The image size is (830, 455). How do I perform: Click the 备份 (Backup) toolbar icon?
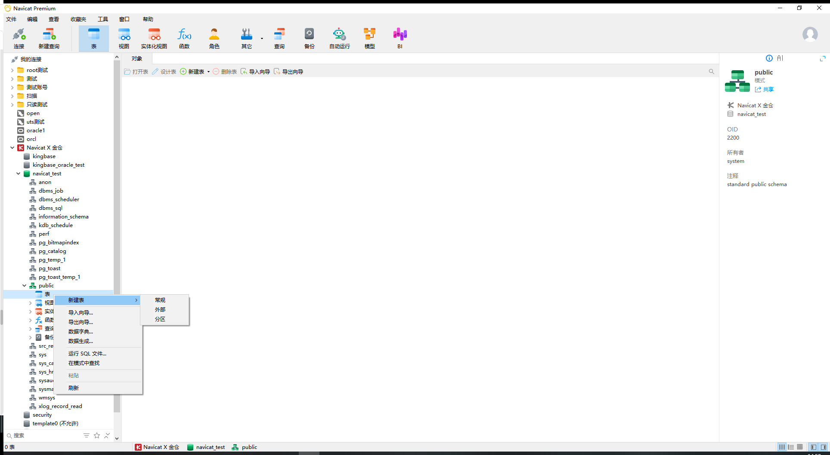[310, 38]
